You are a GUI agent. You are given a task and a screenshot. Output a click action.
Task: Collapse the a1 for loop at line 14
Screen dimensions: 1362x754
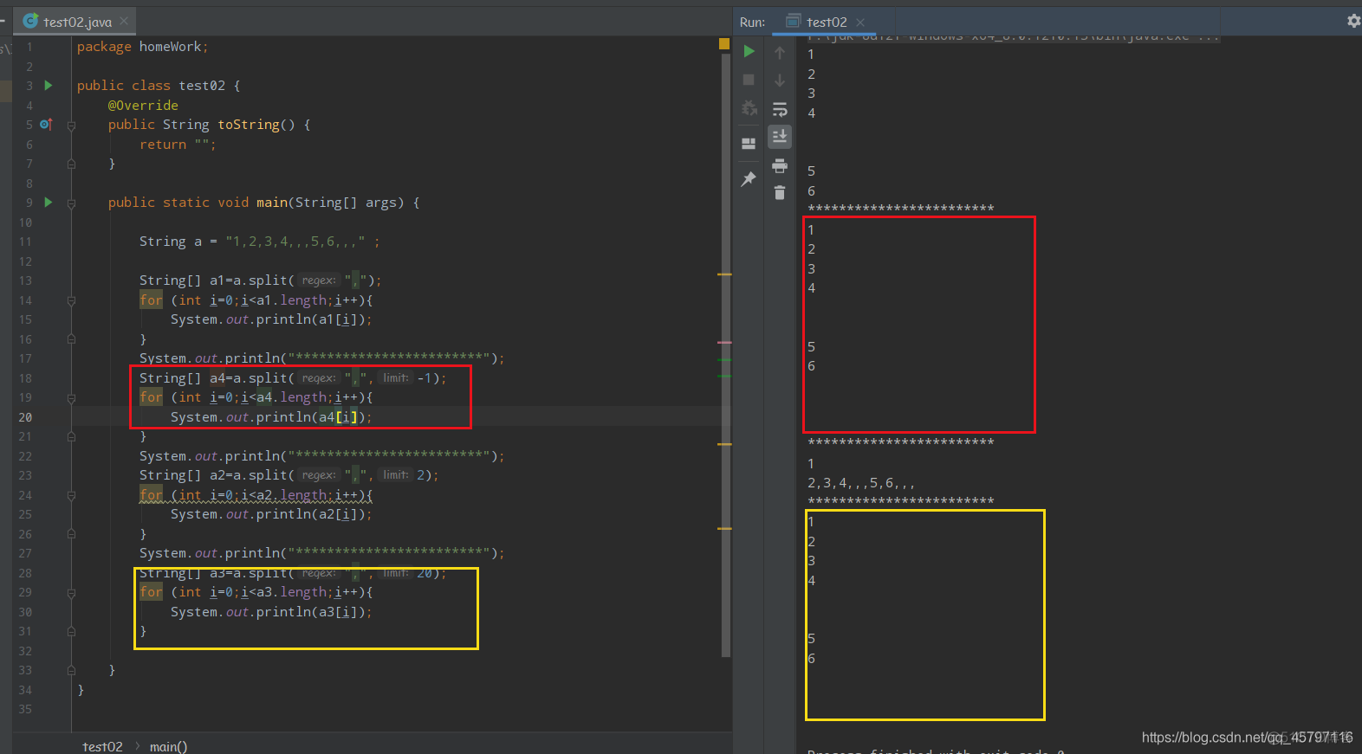tap(71, 300)
